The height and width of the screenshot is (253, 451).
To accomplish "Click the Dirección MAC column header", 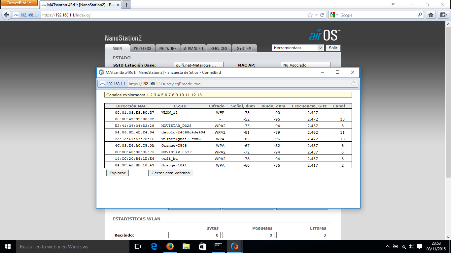I will click(x=131, y=106).
